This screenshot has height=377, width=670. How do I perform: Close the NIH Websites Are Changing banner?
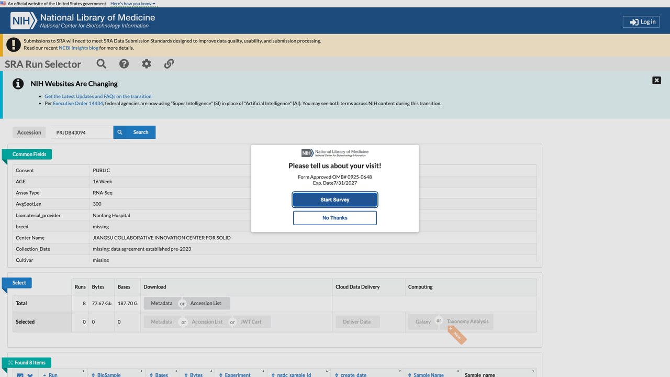coord(656,80)
